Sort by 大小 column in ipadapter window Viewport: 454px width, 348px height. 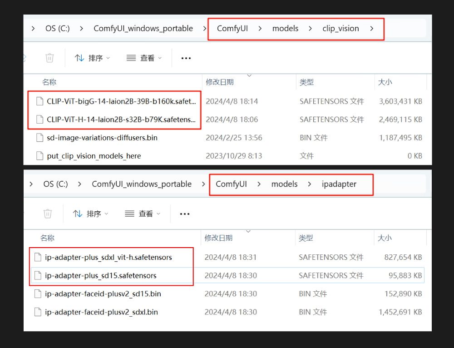point(385,238)
